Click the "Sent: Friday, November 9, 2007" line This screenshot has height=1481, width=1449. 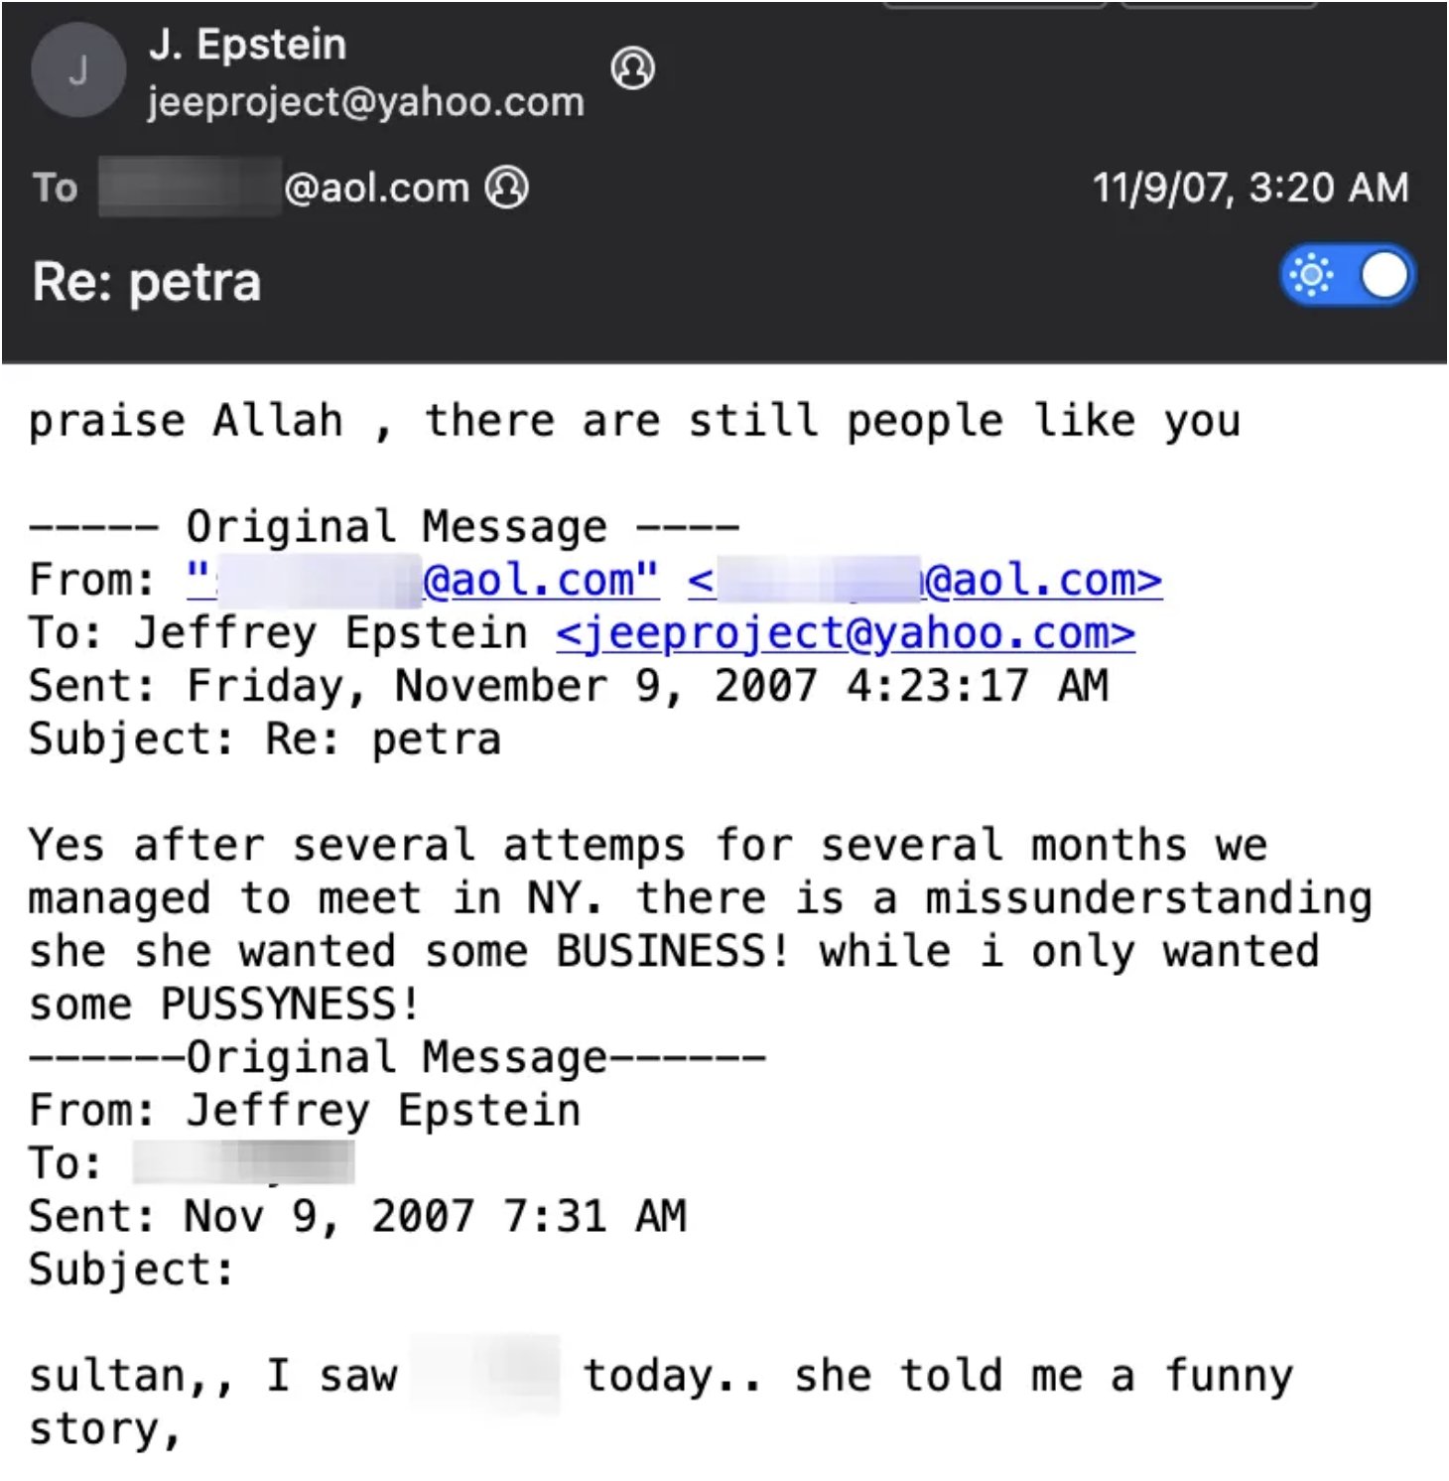pyautogui.click(x=568, y=687)
